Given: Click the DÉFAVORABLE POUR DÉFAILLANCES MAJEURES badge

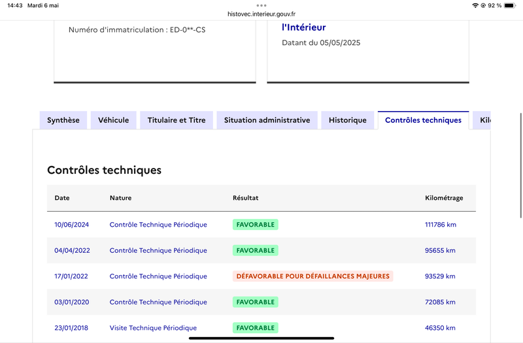Looking at the screenshot, I should [x=313, y=276].
